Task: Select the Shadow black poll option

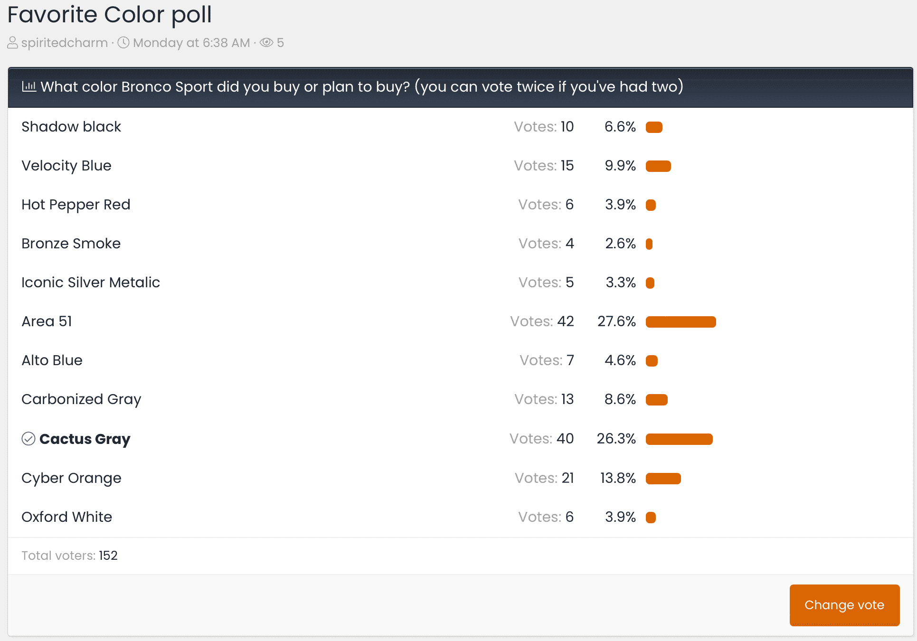Action: (x=71, y=127)
